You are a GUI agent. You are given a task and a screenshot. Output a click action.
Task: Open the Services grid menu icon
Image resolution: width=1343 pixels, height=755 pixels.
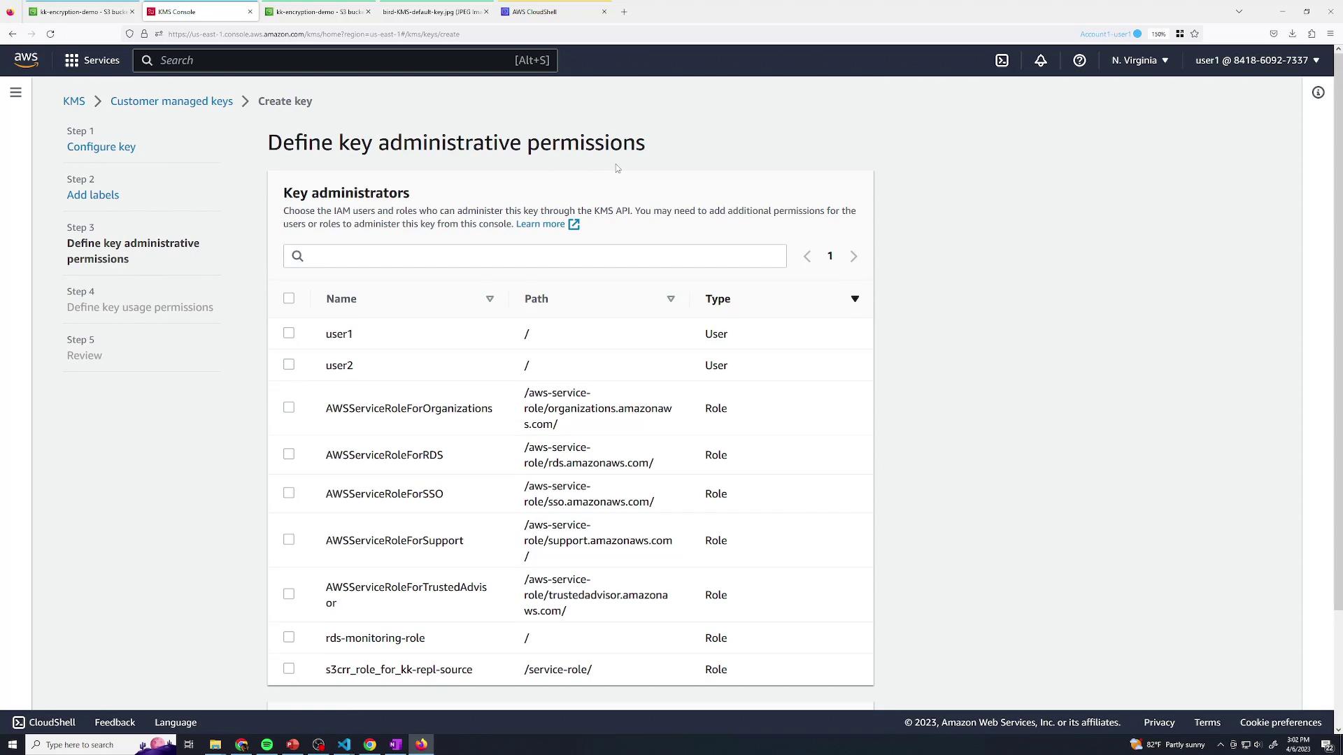click(71, 61)
